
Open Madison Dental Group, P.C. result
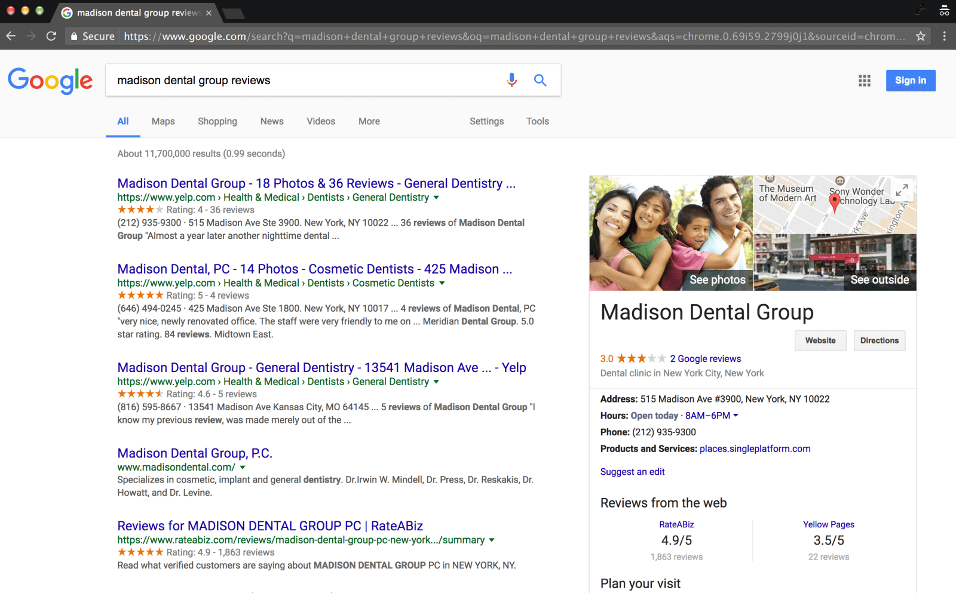[x=195, y=453]
